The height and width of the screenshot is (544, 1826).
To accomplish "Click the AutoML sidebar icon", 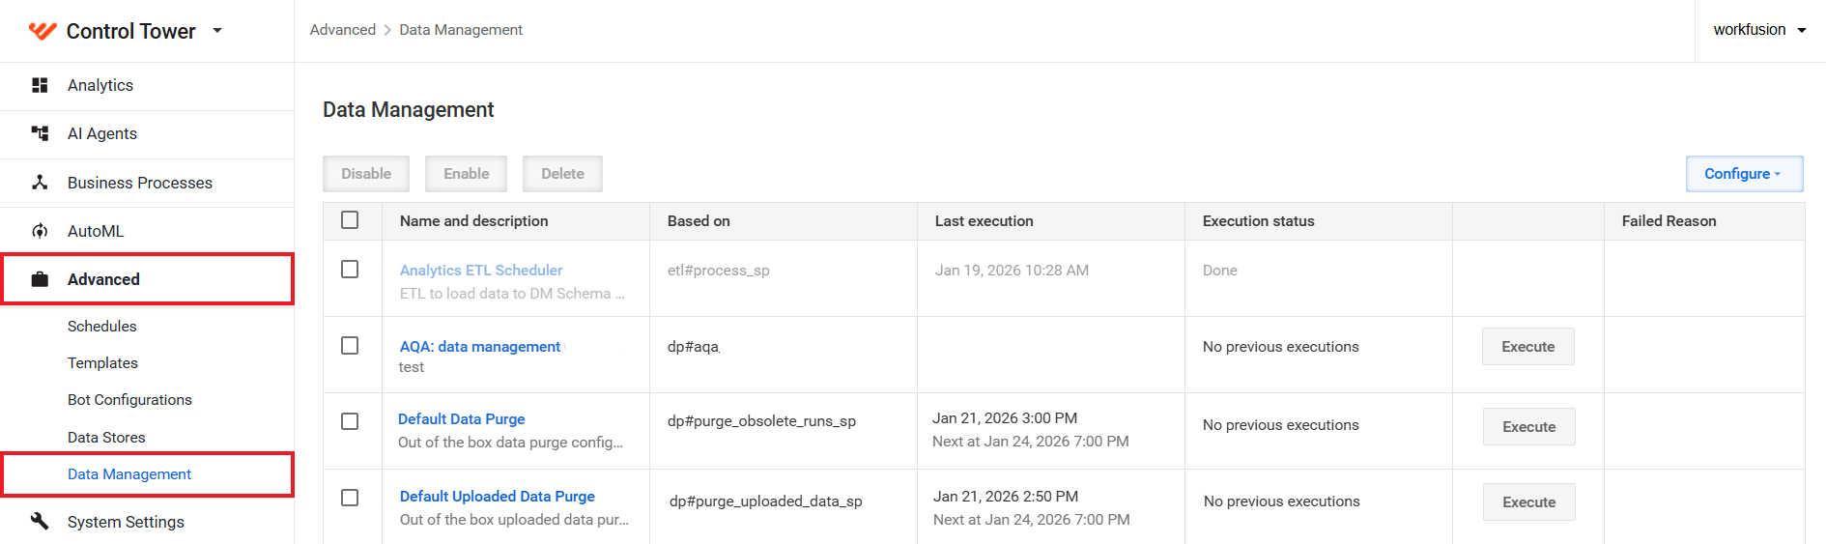I will coord(40,231).
